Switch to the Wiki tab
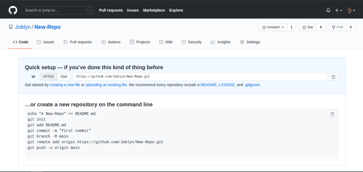Viewport: 363px width, 172px height. tap(166, 42)
